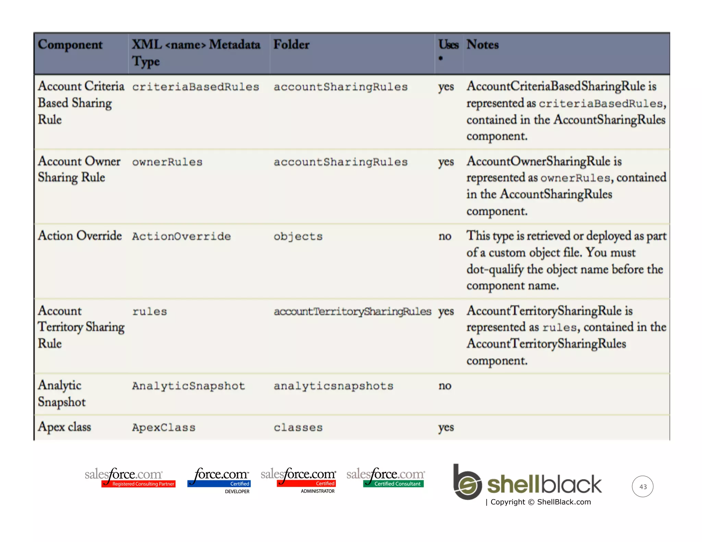The width and height of the screenshot is (702, 542).
Task: Click the accountTerritorySharingRules folder cell
Action: [x=352, y=311]
